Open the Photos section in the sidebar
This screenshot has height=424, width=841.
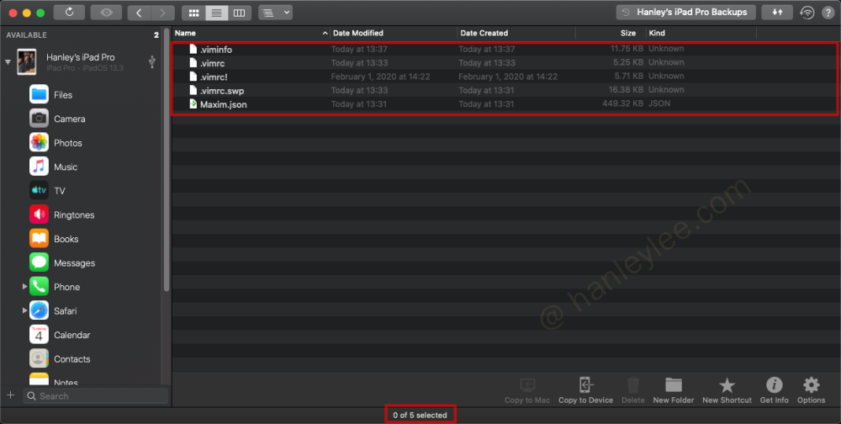click(x=67, y=143)
